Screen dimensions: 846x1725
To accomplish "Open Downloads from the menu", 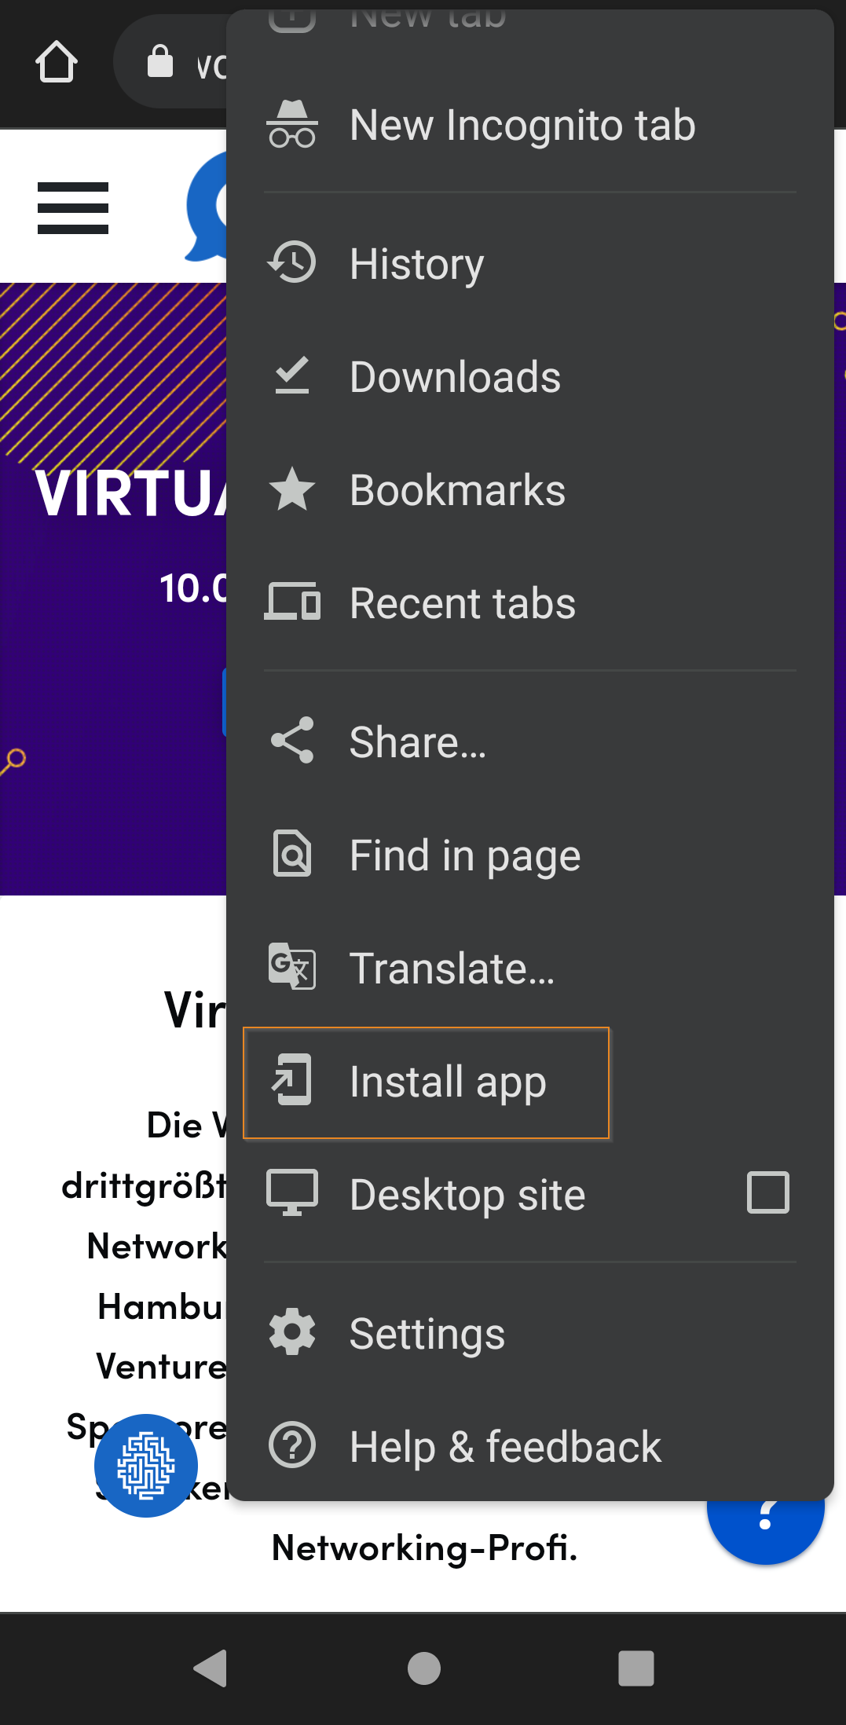I will click(530, 377).
